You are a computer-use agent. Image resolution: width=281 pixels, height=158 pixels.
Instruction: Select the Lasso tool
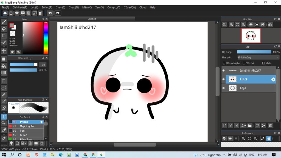[4, 88]
